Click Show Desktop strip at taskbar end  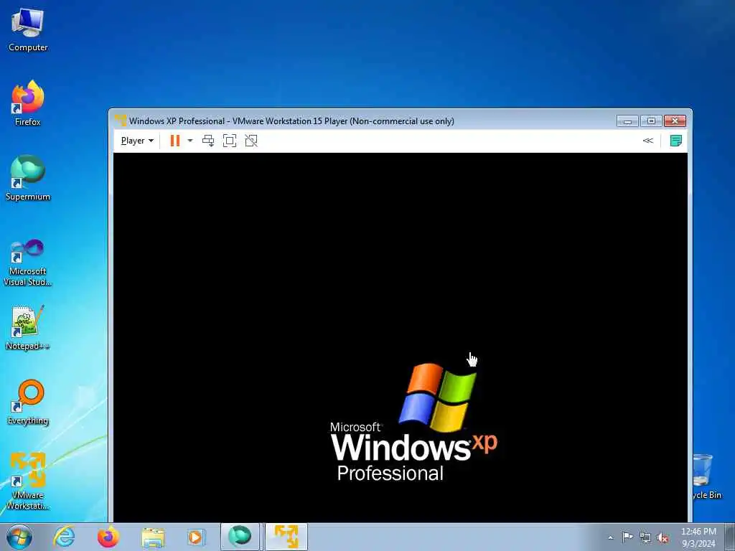coord(730,537)
